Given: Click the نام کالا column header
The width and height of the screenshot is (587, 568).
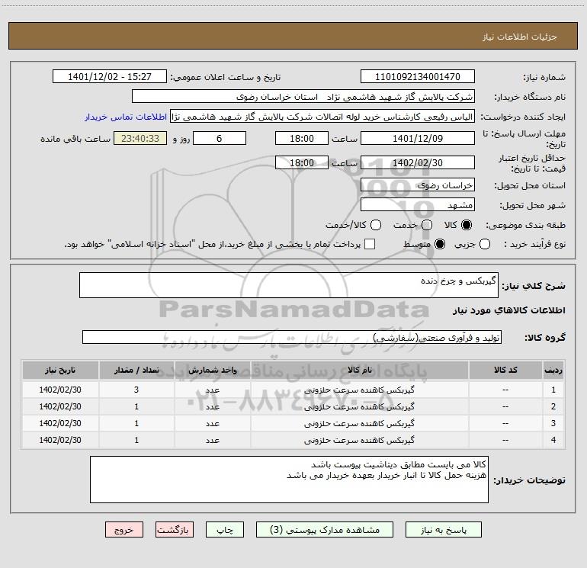Looking at the screenshot, I should tap(359, 370).
